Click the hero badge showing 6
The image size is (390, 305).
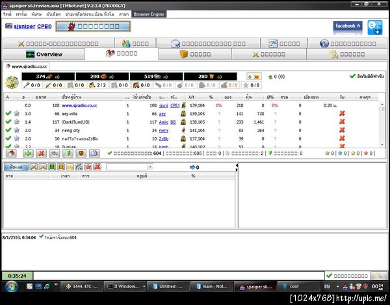(x=254, y=76)
